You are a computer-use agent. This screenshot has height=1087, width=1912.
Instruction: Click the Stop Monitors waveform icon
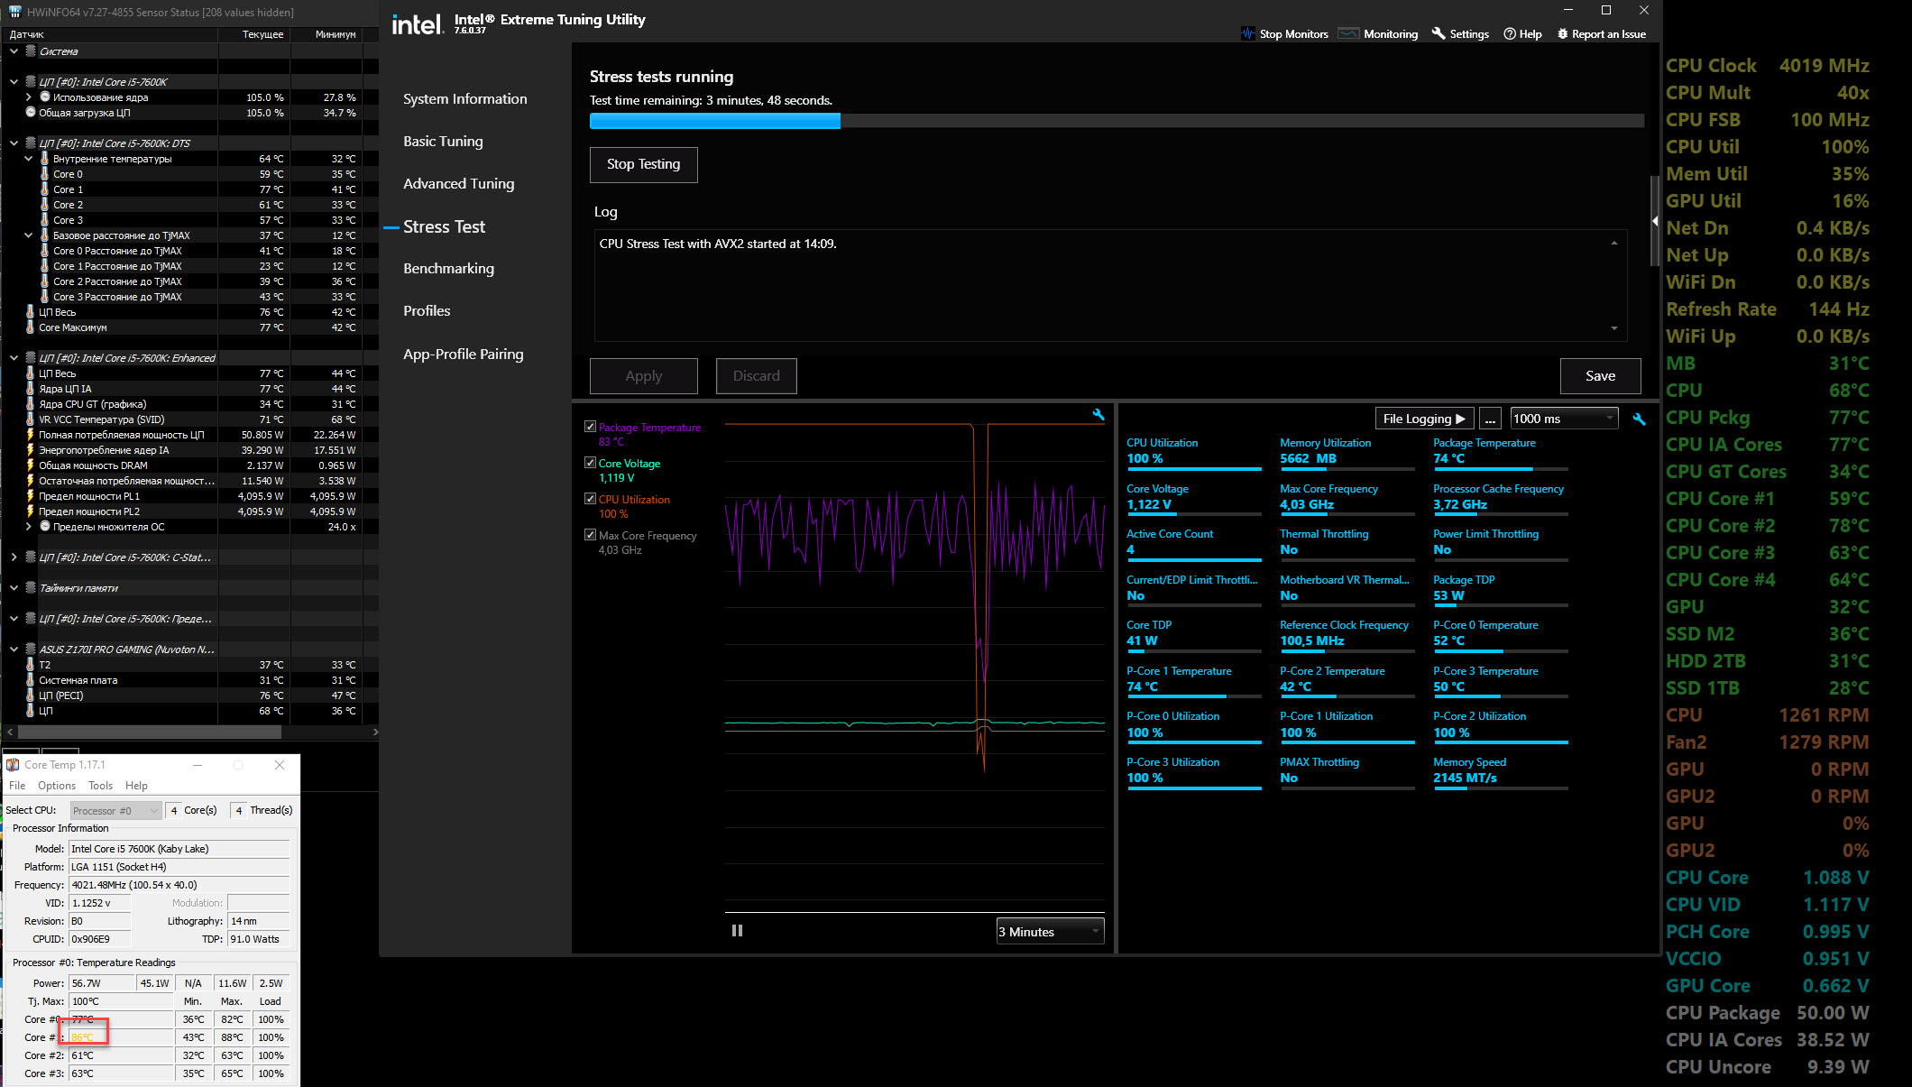coord(1248,33)
